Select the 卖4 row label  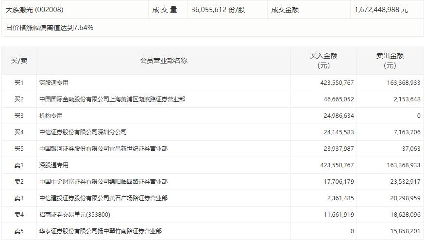click(x=19, y=215)
